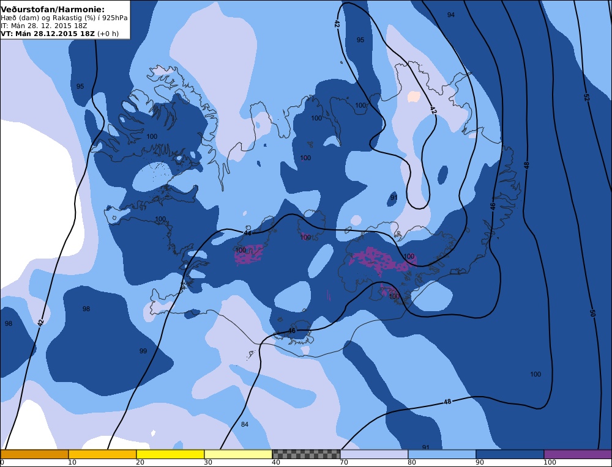Image resolution: width=612 pixels, height=467 pixels.
Task: Click the '84' humidity label on the map
Action: tap(245, 424)
